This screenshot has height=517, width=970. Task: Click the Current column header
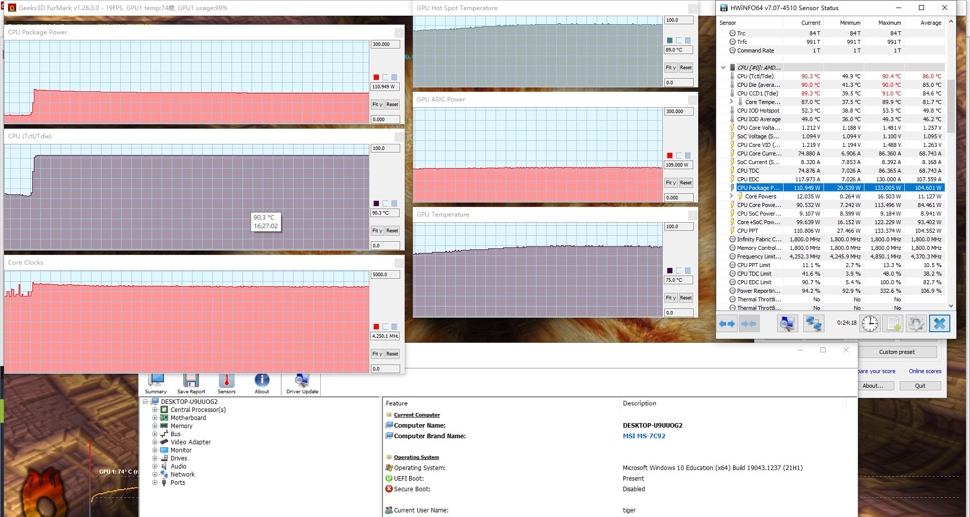pyautogui.click(x=803, y=23)
